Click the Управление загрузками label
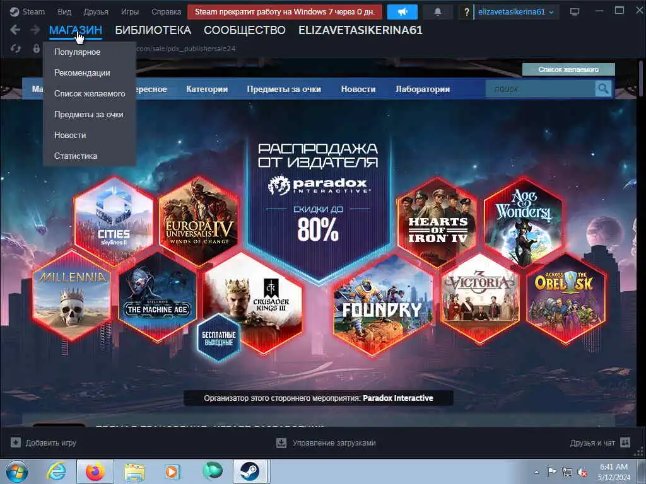Viewport: 646px width, 484px height. tap(334, 443)
